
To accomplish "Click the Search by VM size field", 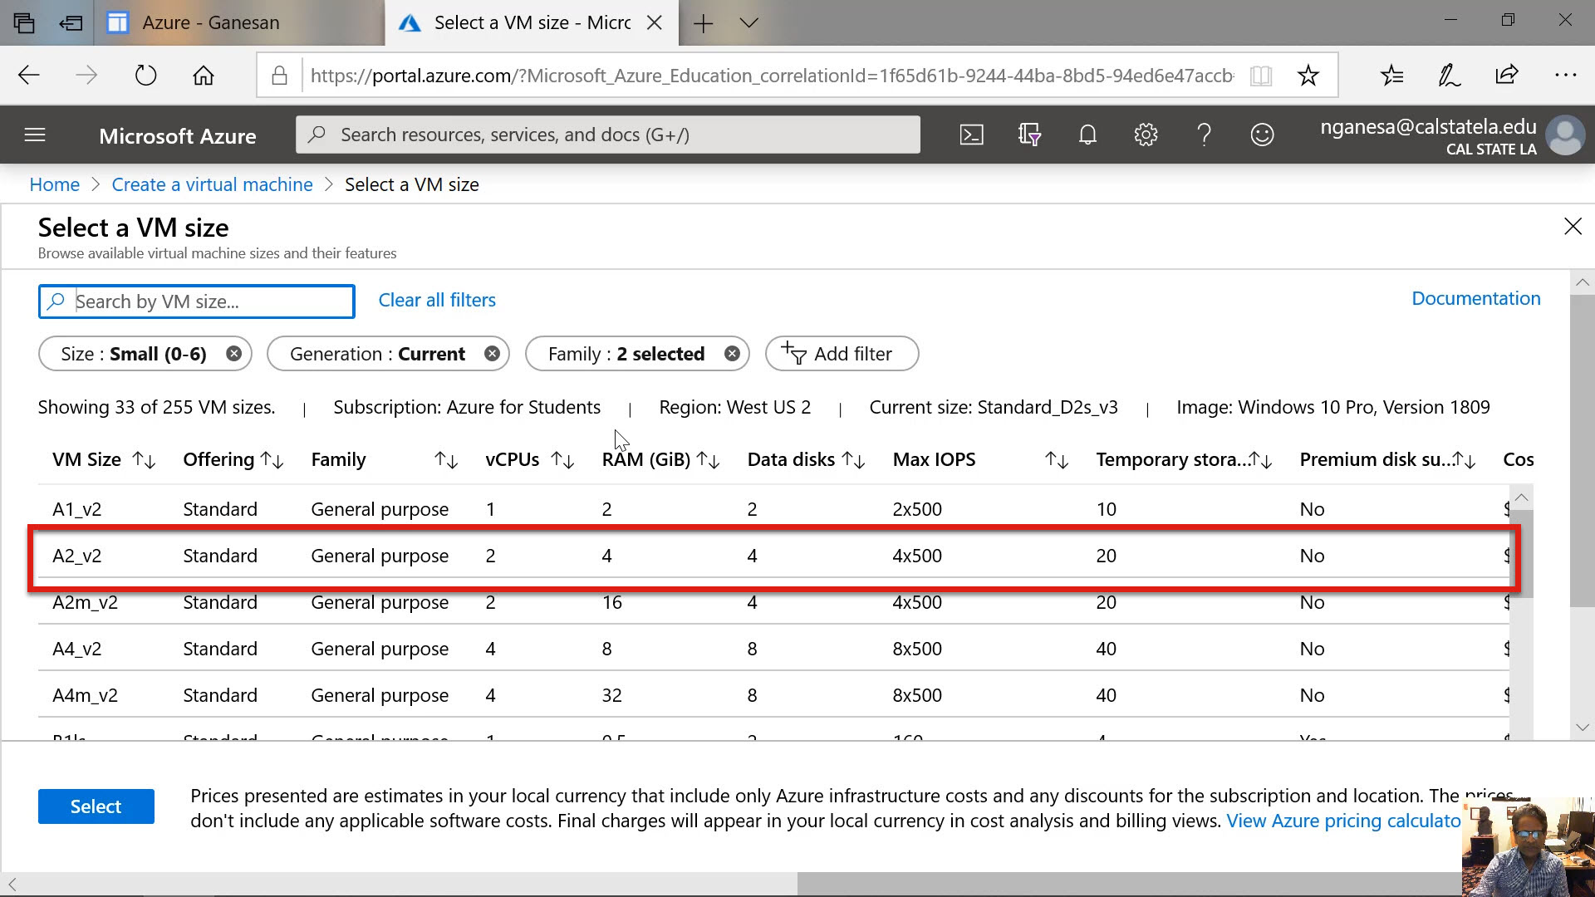I will click(x=208, y=301).
